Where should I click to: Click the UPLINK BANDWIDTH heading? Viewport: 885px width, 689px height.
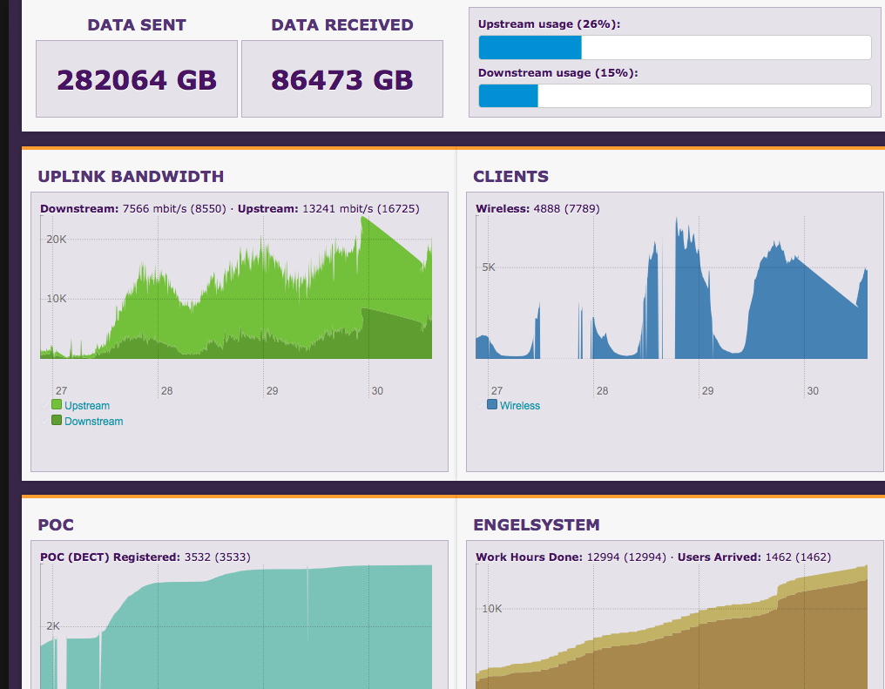(131, 177)
